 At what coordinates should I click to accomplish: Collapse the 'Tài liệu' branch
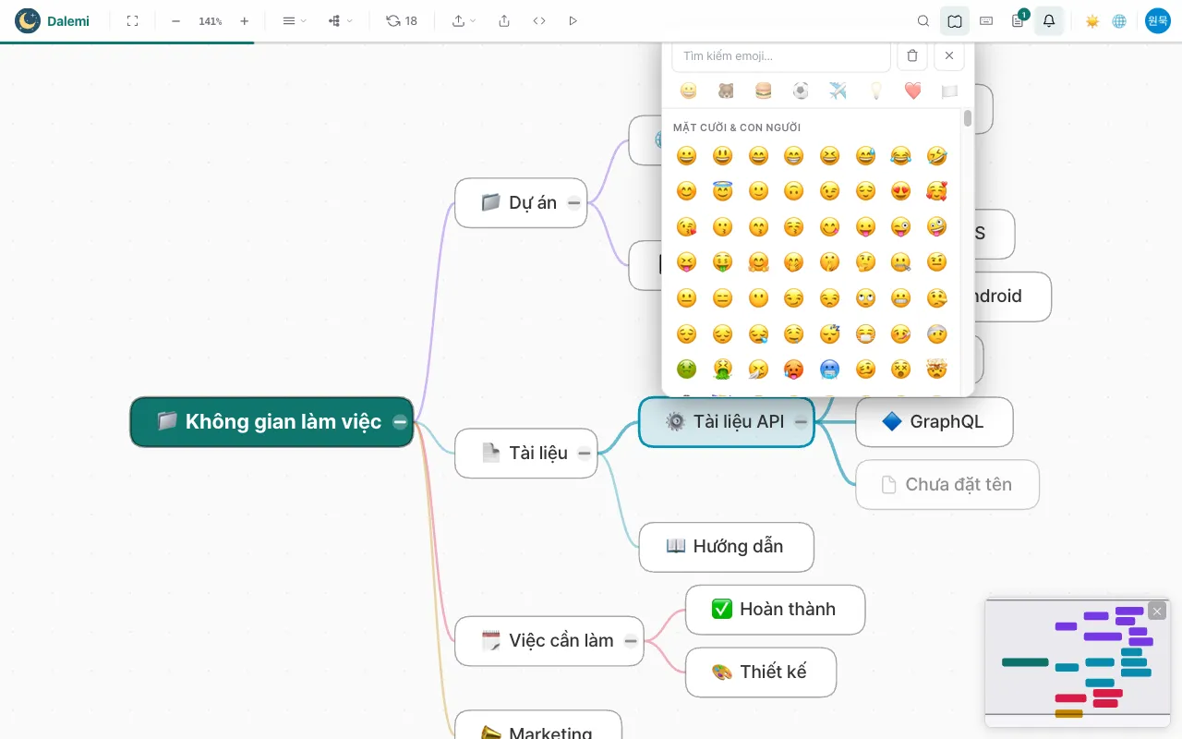click(585, 453)
